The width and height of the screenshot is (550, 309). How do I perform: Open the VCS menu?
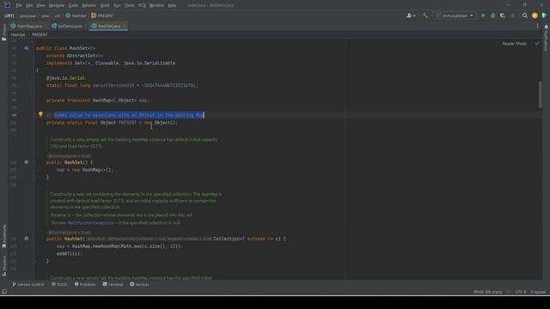click(142, 5)
